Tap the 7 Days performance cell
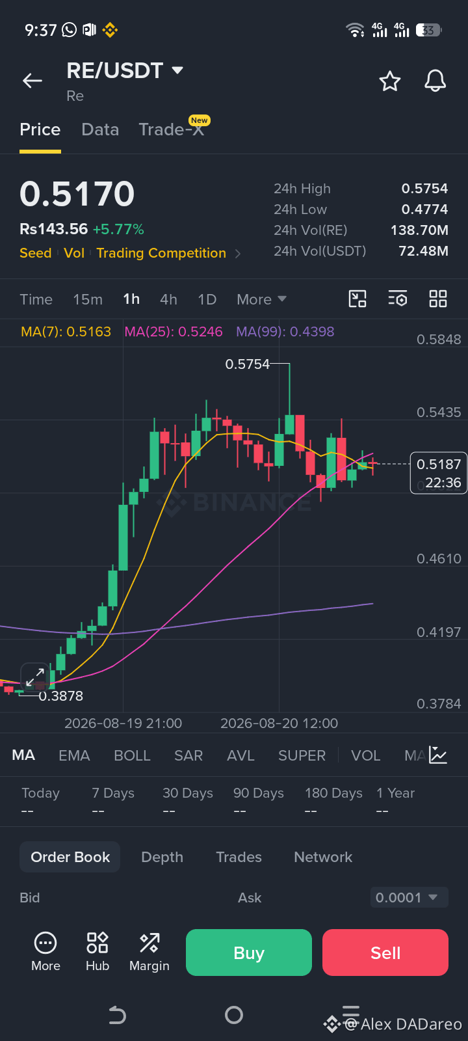The width and height of the screenshot is (468, 1041). pos(113,802)
